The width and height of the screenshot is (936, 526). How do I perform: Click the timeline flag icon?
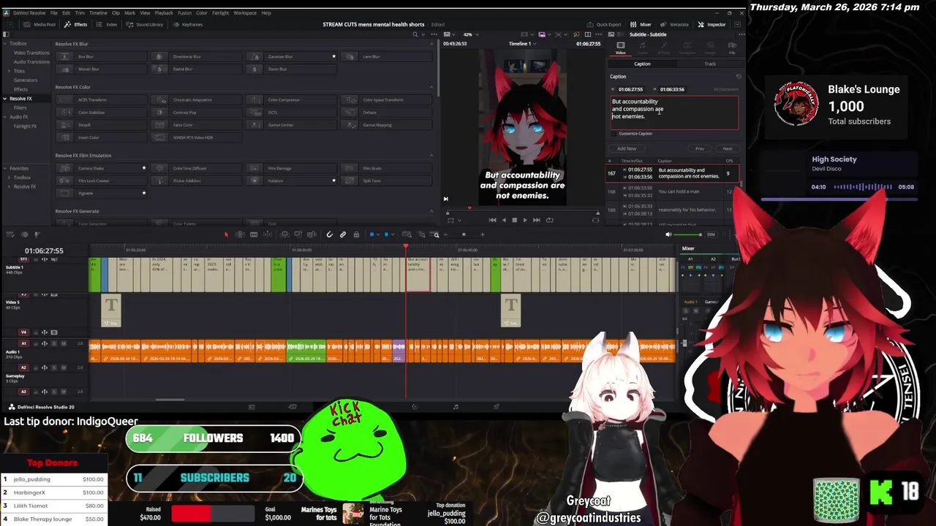tap(372, 235)
